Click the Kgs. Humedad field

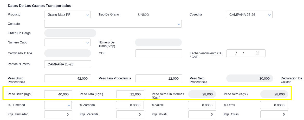(x=58, y=114)
